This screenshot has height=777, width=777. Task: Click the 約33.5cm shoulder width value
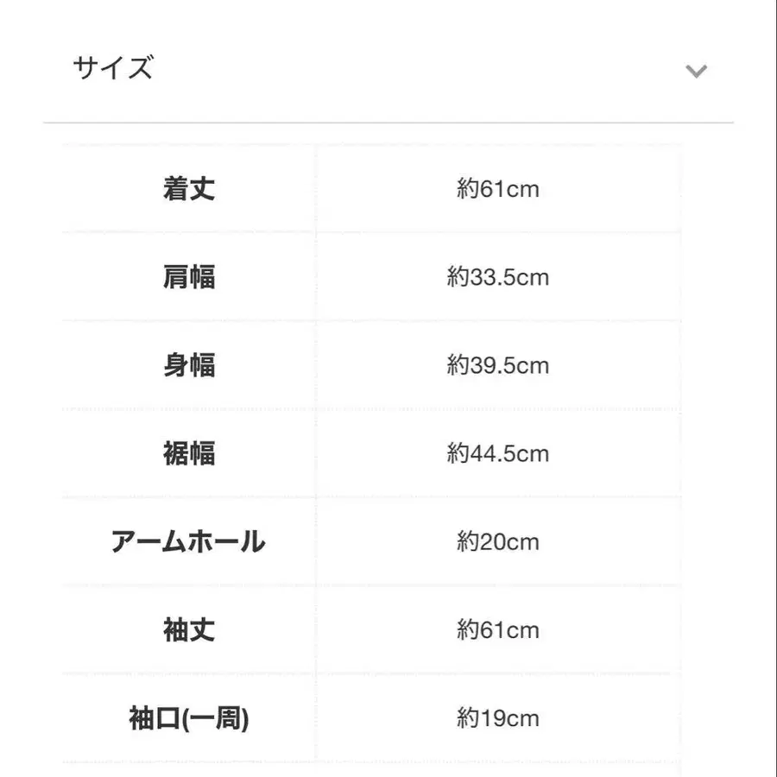[x=498, y=277]
